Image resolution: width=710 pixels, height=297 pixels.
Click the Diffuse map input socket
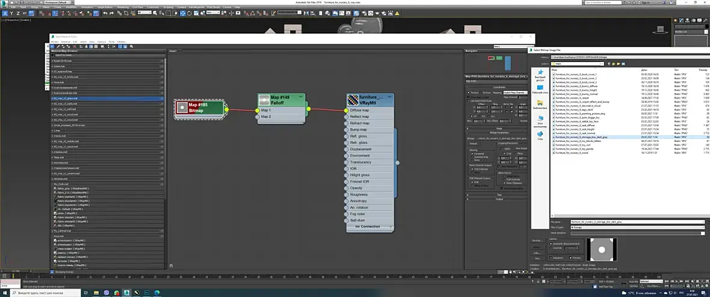347,110
